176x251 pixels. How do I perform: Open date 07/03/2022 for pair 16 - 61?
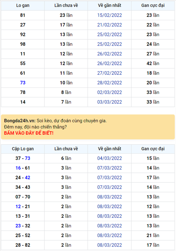coord(110,168)
